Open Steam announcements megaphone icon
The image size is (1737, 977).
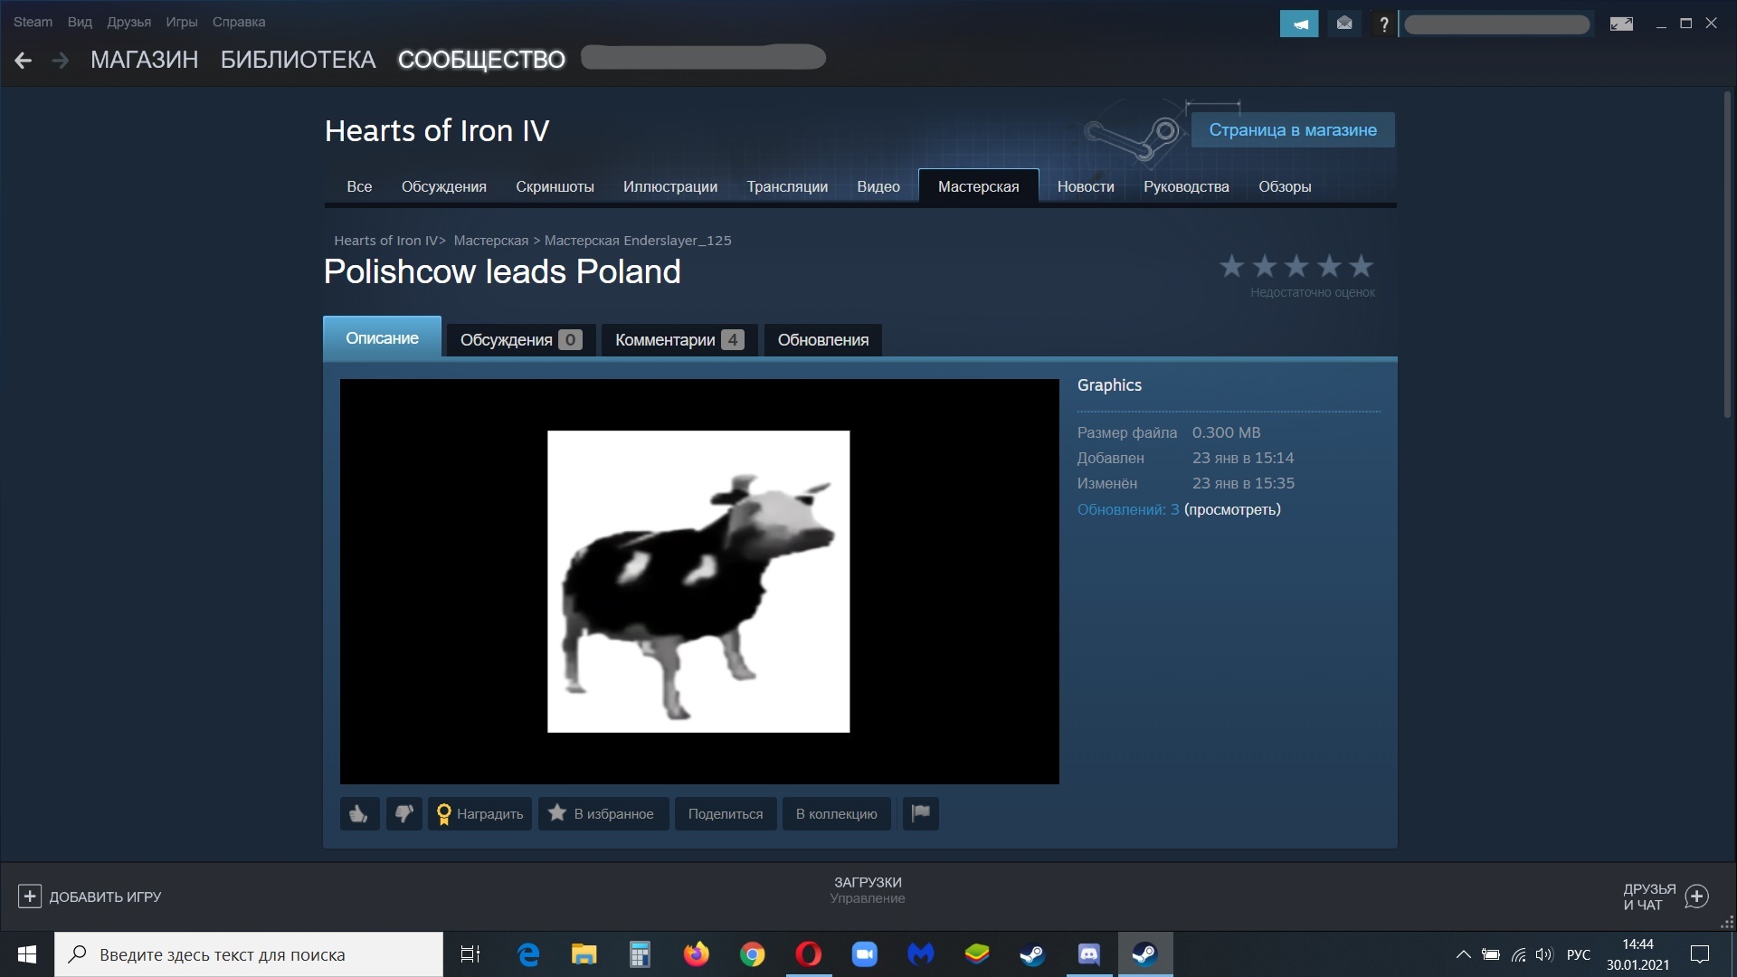(x=1298, y=24)
